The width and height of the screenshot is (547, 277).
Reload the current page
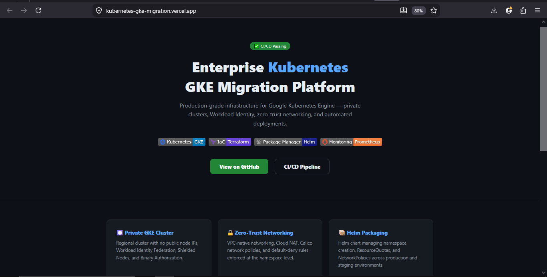(x=38, y=10)
